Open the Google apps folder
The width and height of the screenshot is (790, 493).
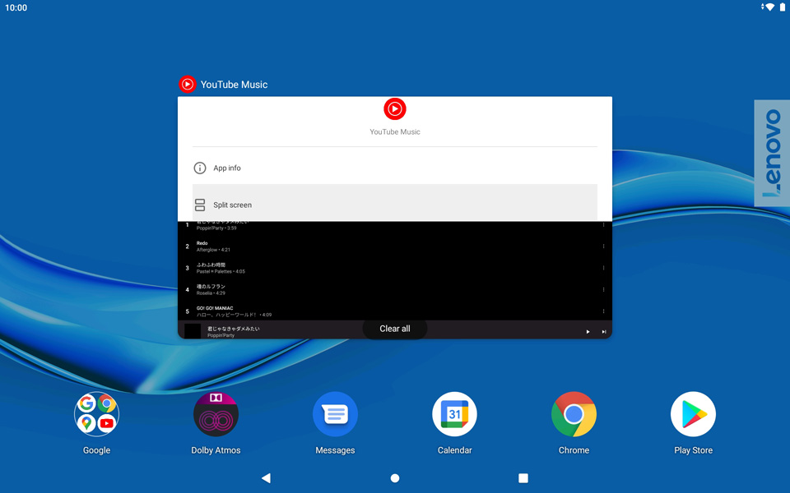(x=97, y=414)
